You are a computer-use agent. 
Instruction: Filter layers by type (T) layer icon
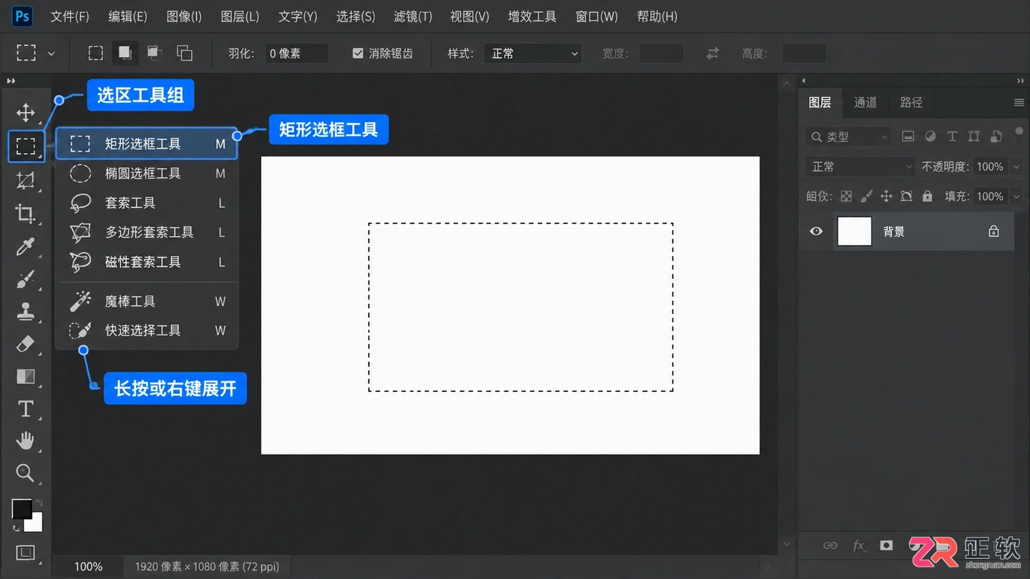[952, 136]
